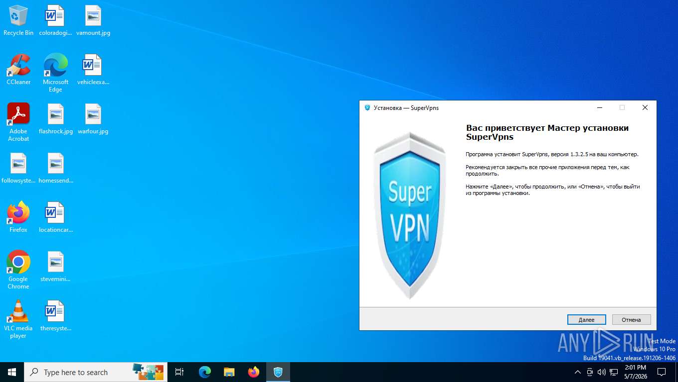Open Adobe Acrobat desktop shortcut
The image size is (678, 382).
(18, 122)
